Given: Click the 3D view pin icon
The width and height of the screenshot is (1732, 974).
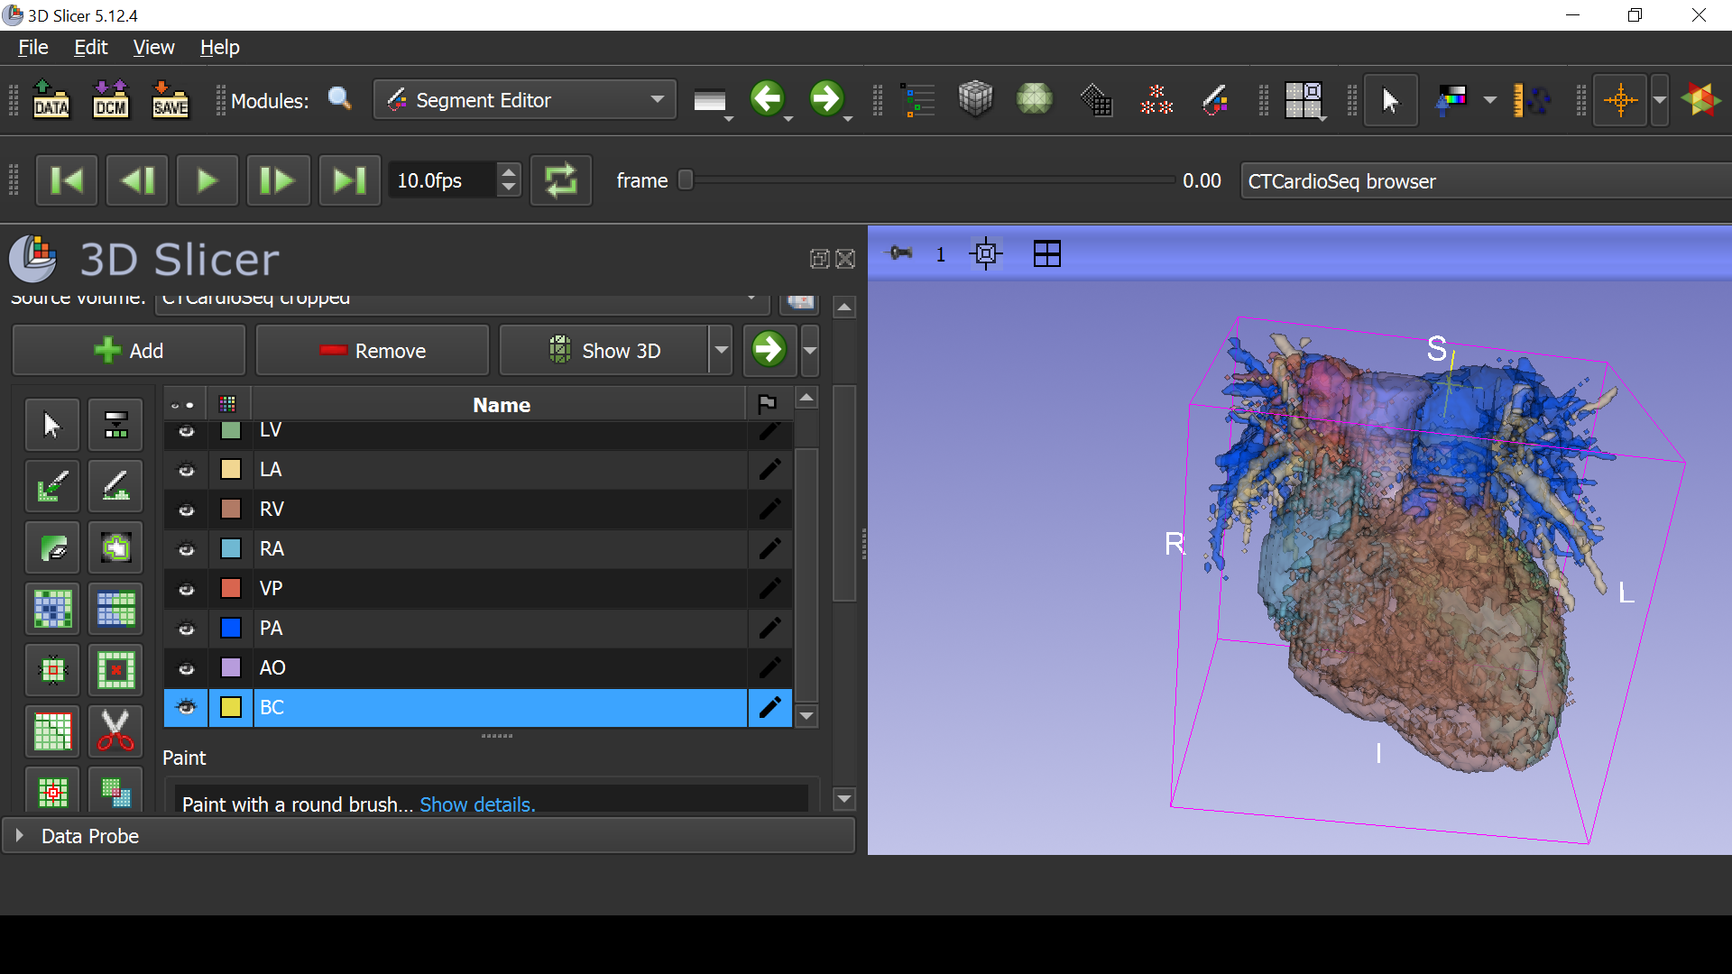Looking at the screenshot, I should coord(901,253).
